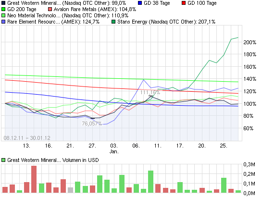Click the Stans Energy legend swatch
Screen dimensions: 262x197
pyautogui.click(x=113, y=22)
